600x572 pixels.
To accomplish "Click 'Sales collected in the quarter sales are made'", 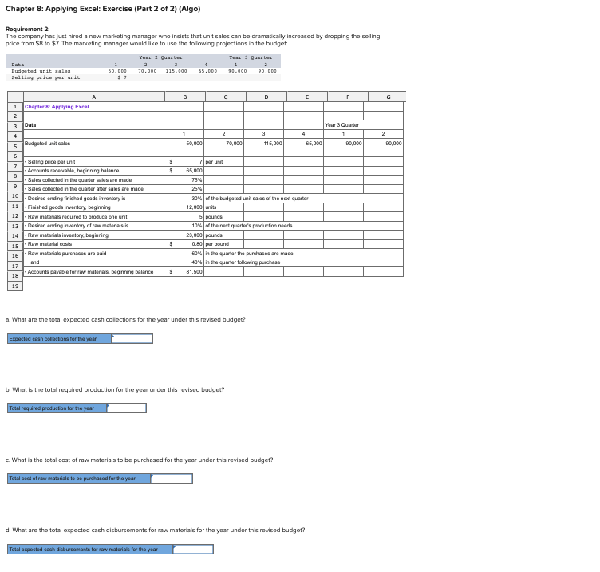I will tap(94, 179).
